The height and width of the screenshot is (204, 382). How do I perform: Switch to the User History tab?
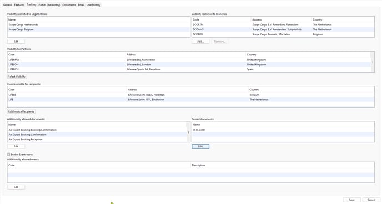93,5
